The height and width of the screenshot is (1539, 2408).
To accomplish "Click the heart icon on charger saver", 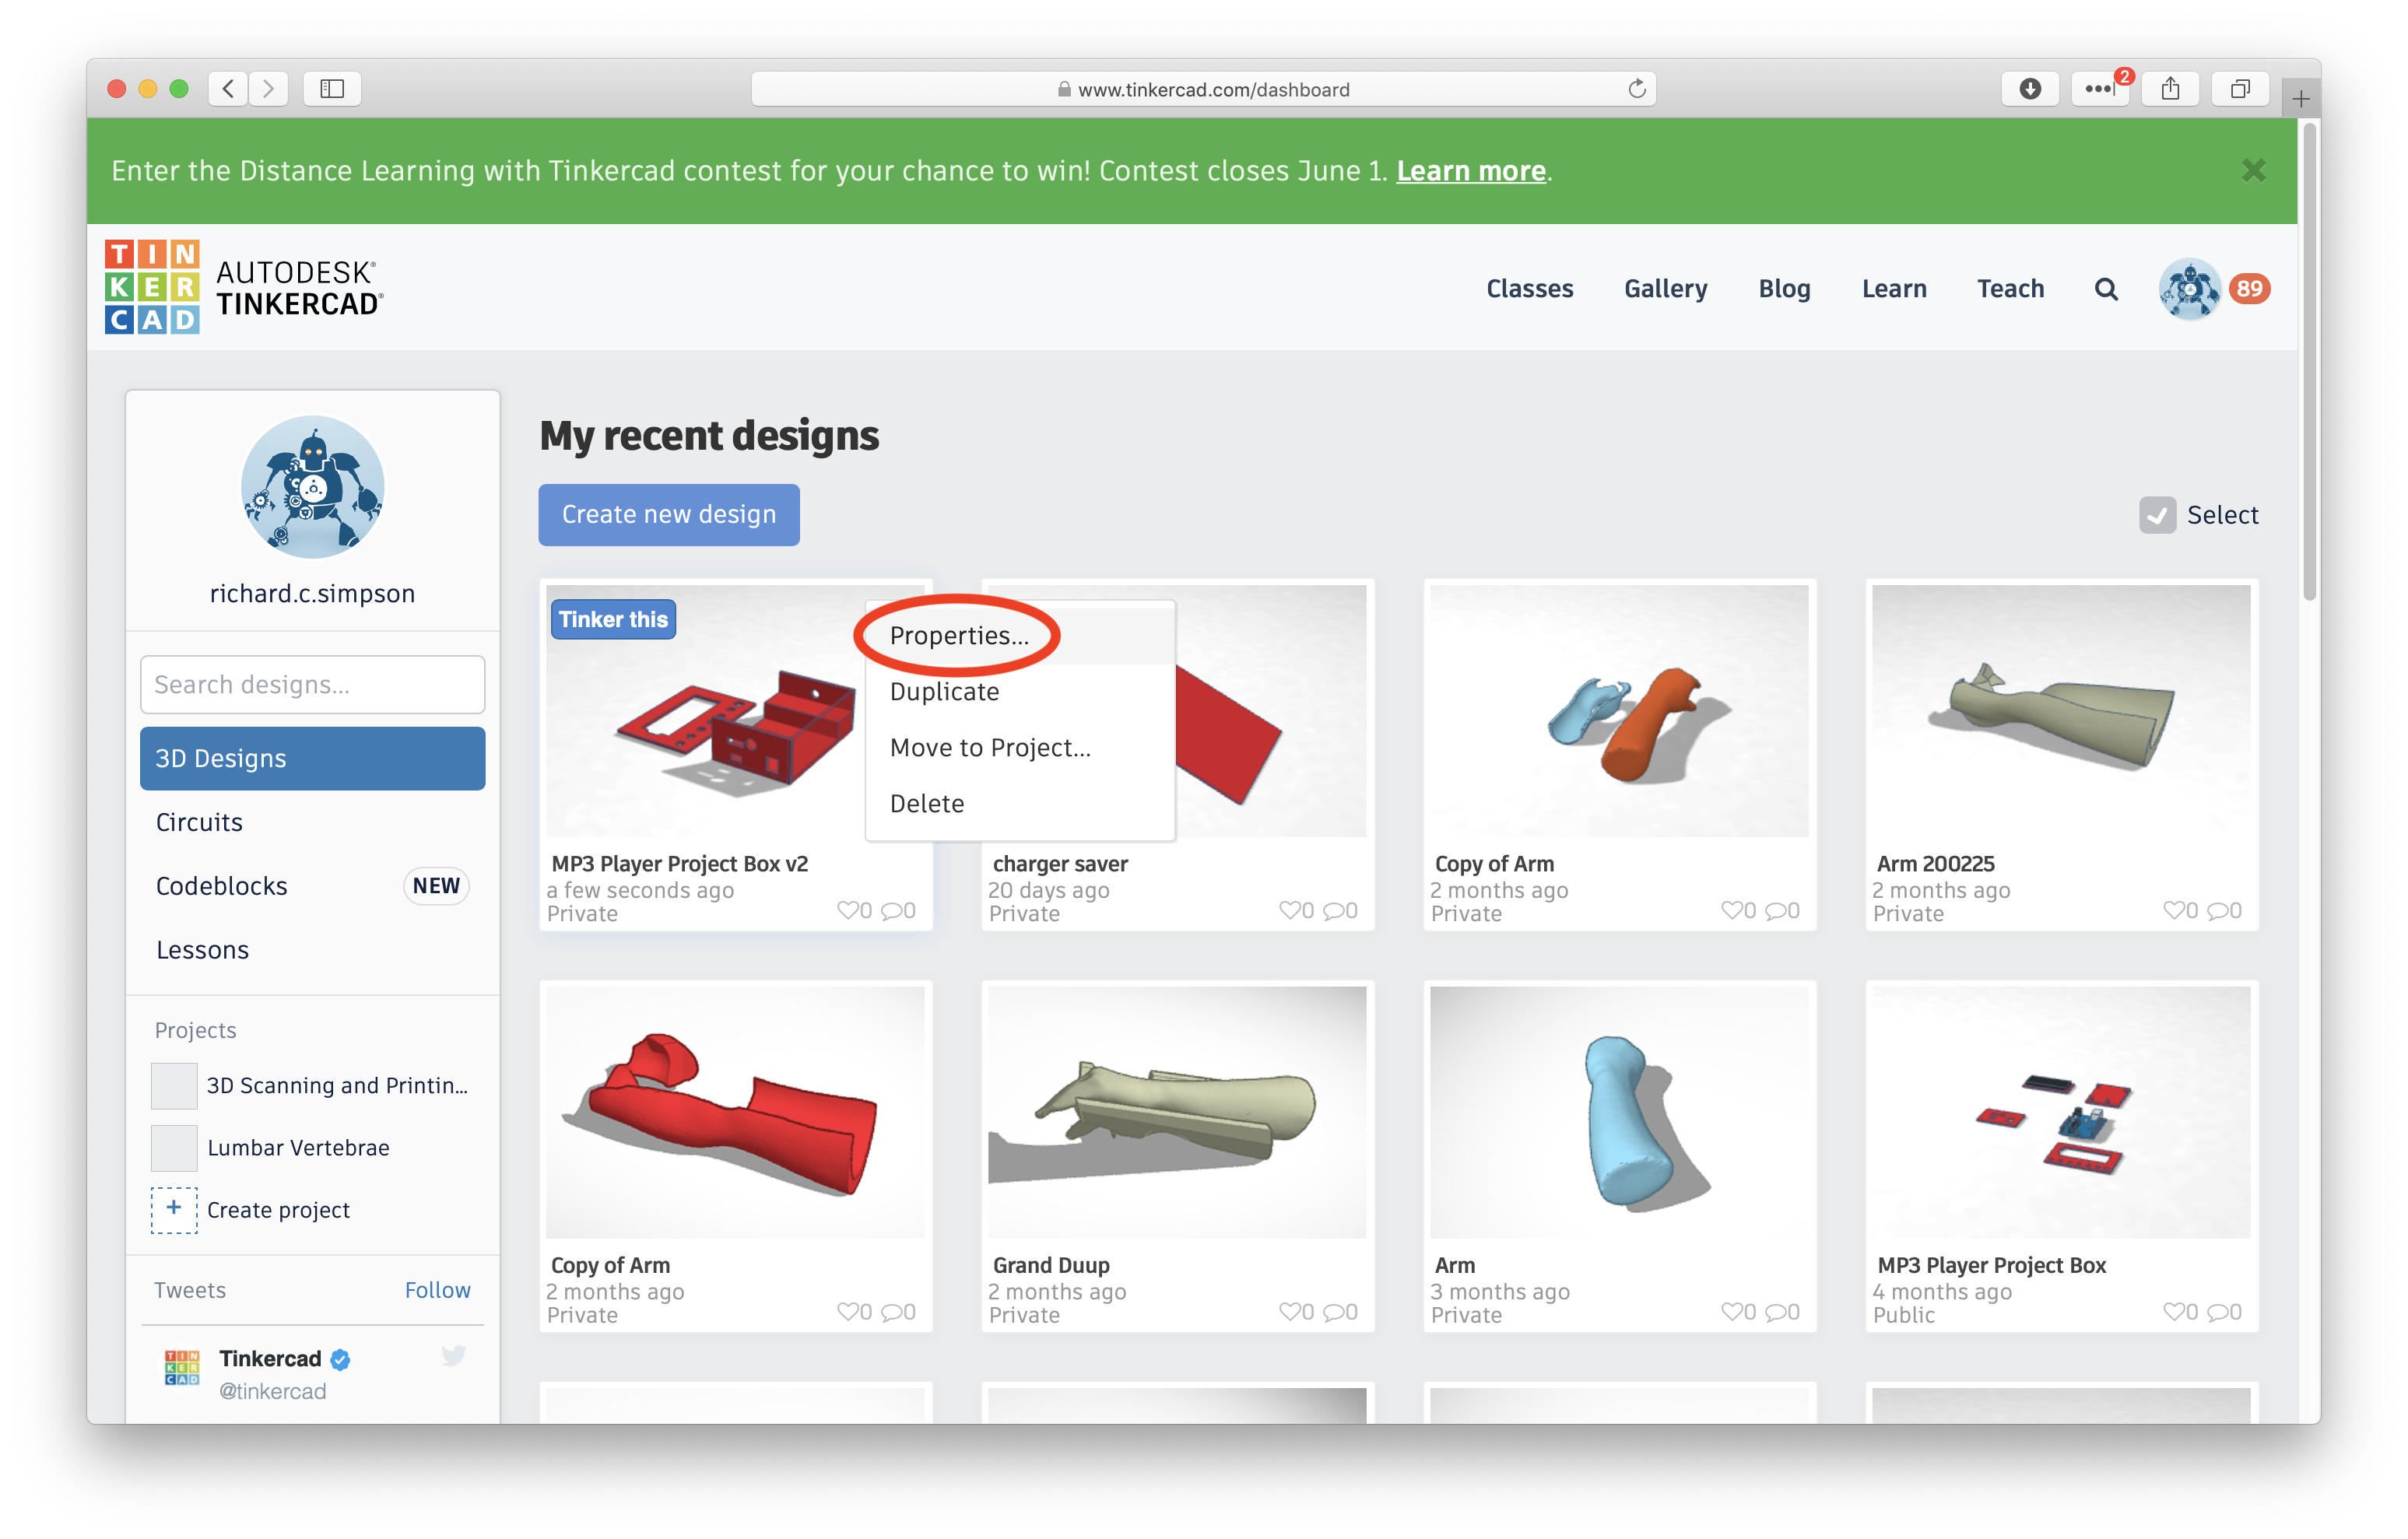I will point(1290,910).
